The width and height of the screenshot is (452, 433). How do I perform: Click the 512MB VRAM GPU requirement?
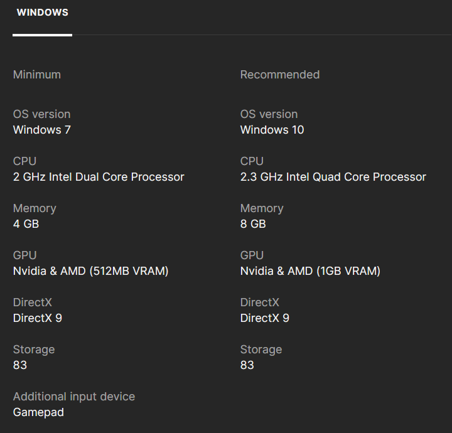91,271
